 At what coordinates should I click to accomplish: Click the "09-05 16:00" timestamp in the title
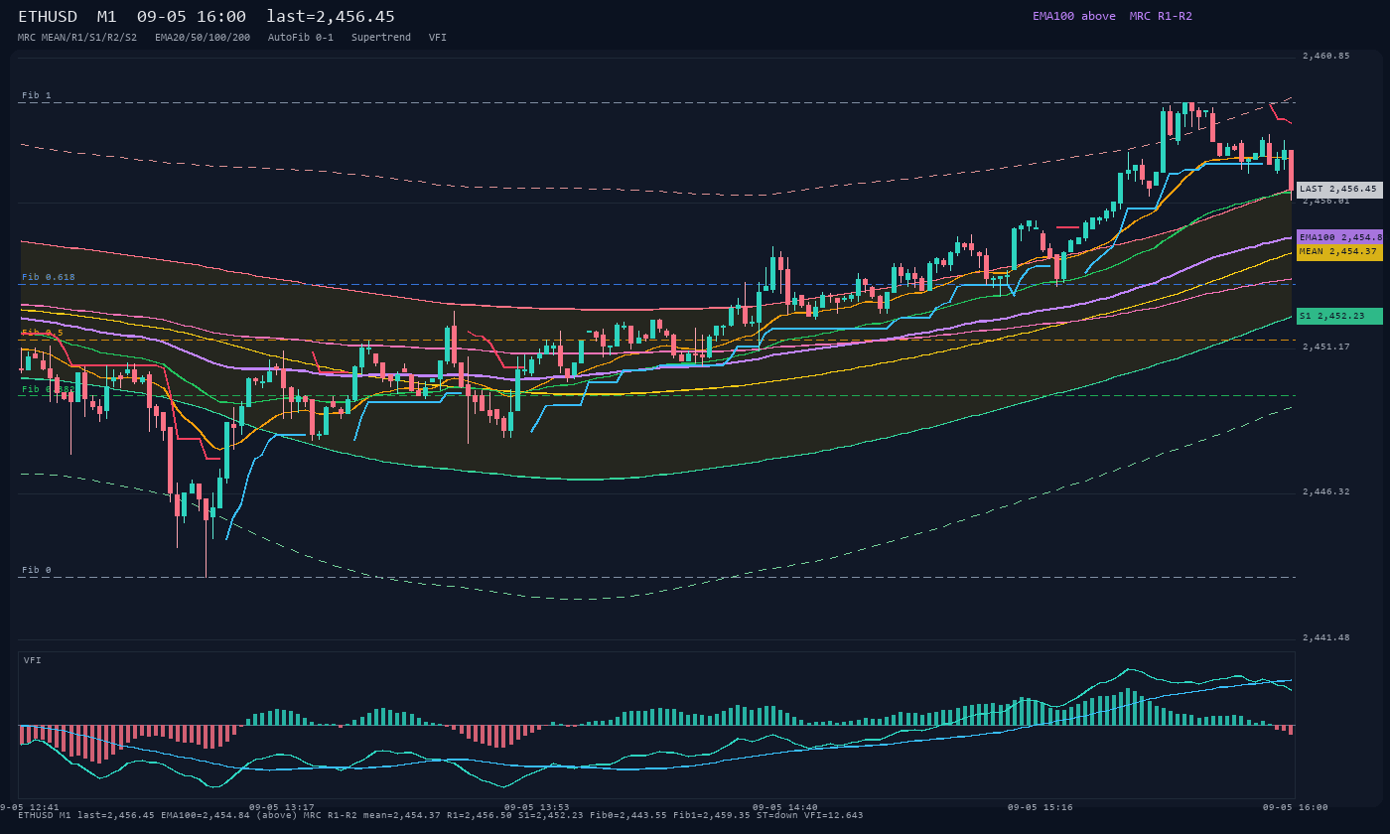point(192,17)
